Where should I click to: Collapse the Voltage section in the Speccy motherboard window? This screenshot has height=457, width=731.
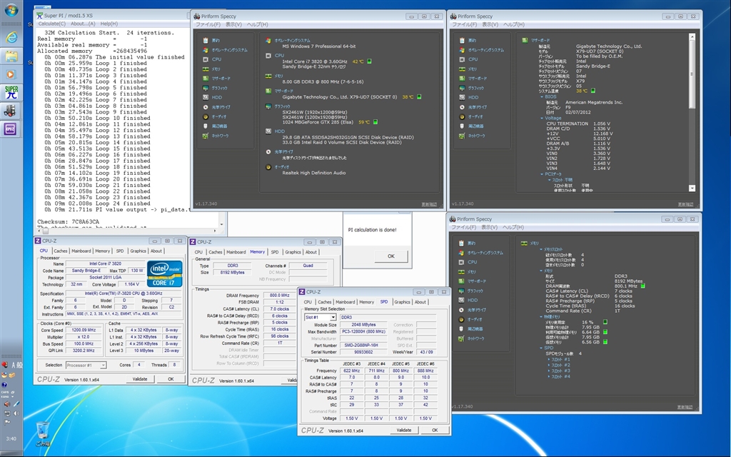[x=543, y=119]
